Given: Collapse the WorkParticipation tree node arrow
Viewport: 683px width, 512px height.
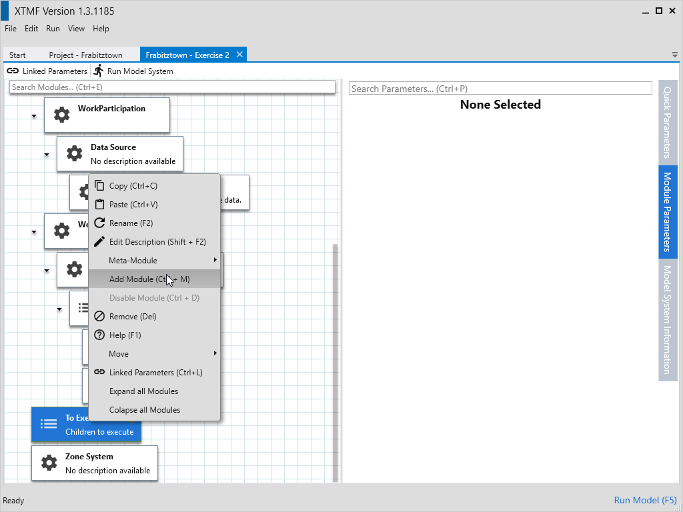Looking at the screenshot, I should (x=34, y=116).
